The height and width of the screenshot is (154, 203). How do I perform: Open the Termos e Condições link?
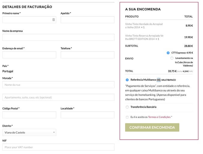[x=159, y=117]
